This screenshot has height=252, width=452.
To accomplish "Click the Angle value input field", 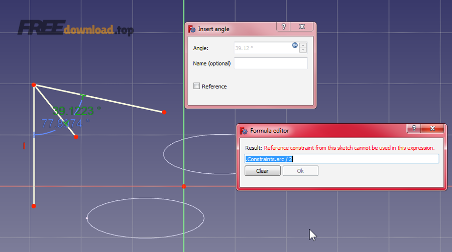I will [261, 48].
